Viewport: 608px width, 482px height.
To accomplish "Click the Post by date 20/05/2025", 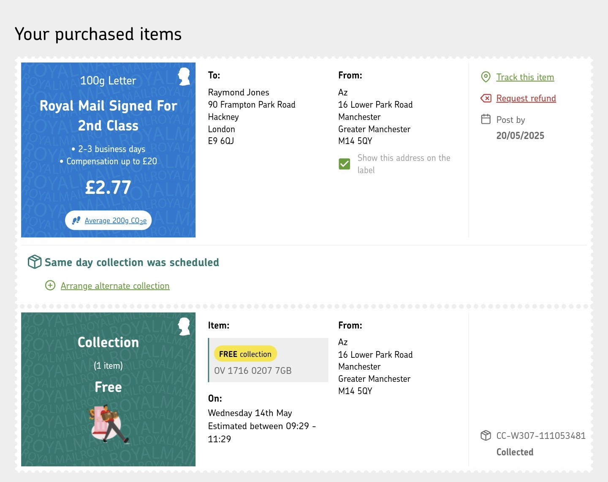I will [x=520, y=136].
